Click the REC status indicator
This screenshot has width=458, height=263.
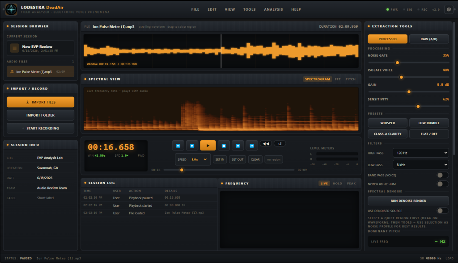click(422, 10)
